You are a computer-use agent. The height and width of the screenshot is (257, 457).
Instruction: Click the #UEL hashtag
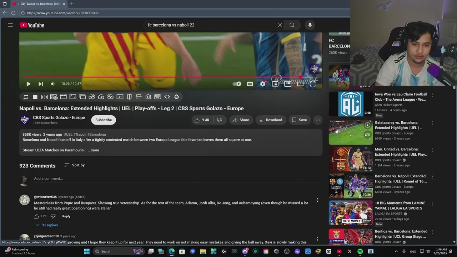pyautogui.click(x=68, y=135)
